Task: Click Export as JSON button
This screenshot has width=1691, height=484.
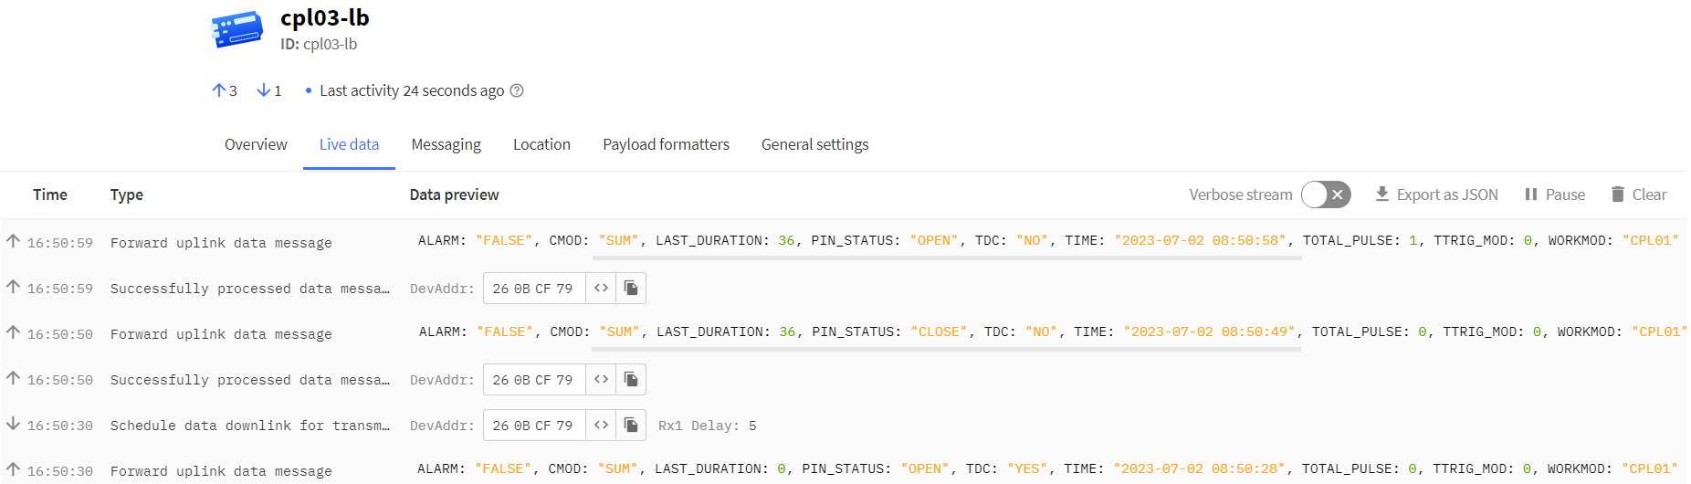Action: 1436,195
